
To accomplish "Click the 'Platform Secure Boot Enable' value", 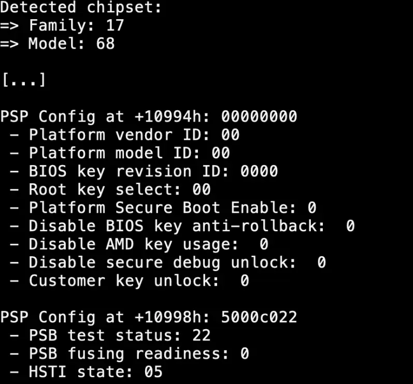I will point(312,208).
